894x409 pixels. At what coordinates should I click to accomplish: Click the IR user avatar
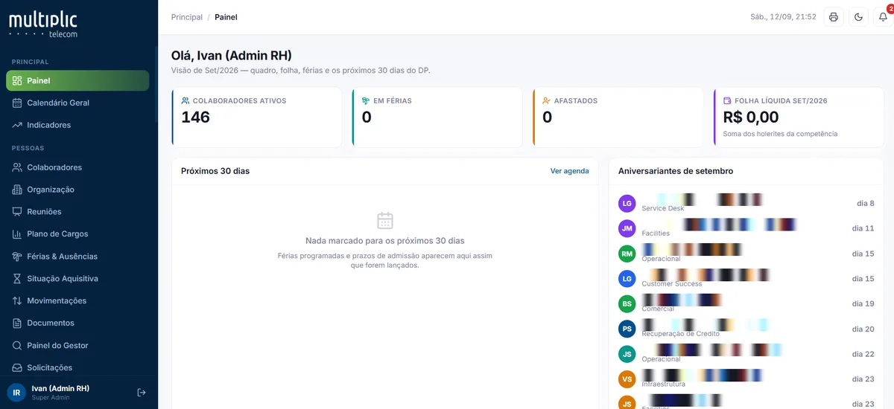16,393
